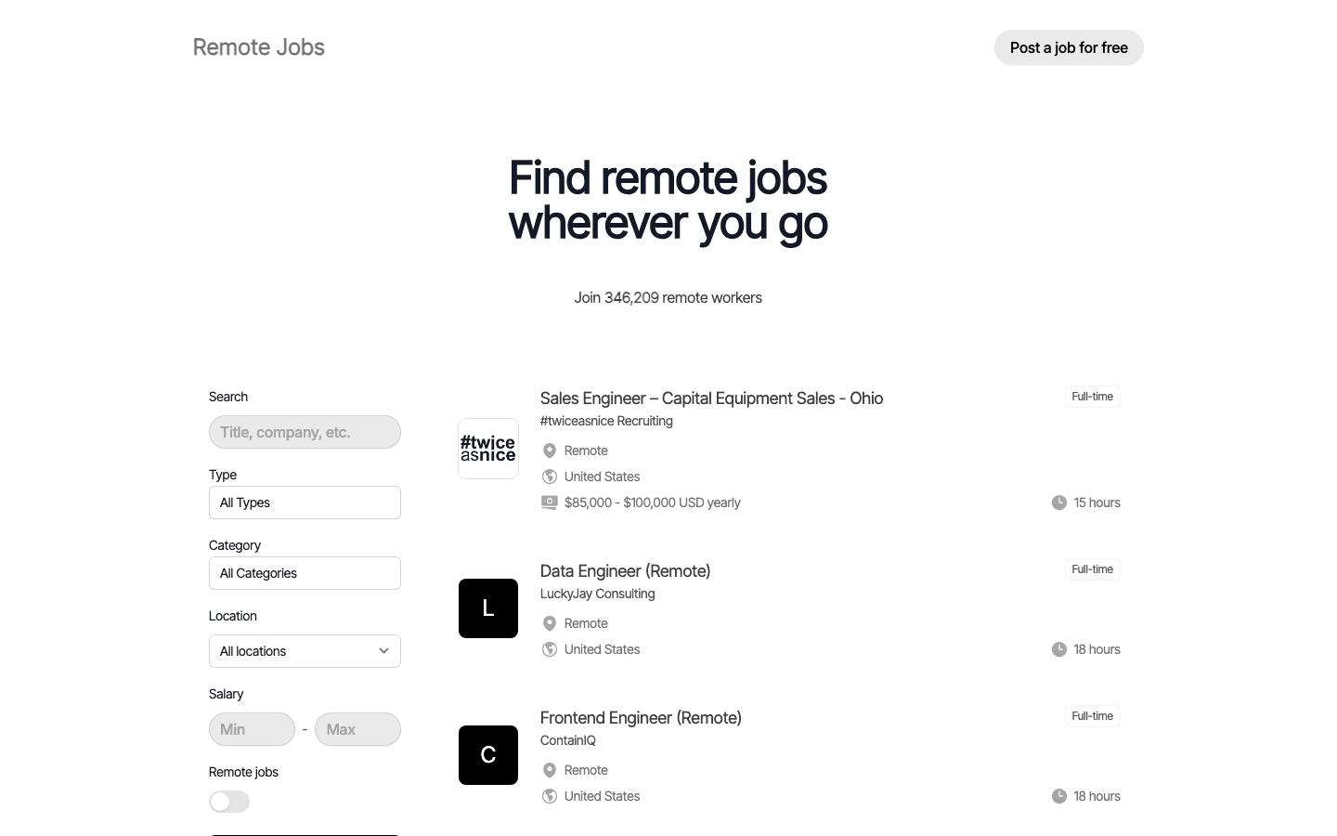
Task: Click the Remote Jobs site title
Action: [258, 46]
